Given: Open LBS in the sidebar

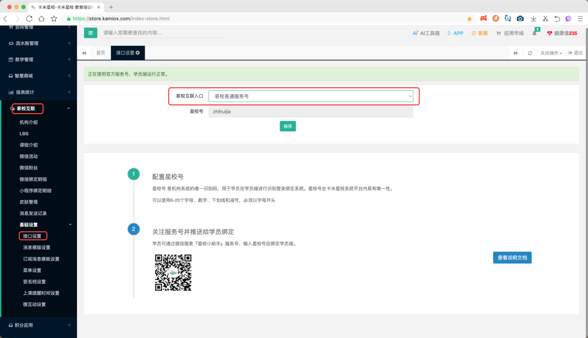Looking at the screenshot, I should [24, 134].
